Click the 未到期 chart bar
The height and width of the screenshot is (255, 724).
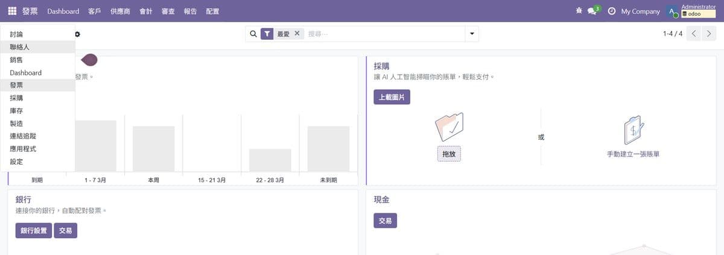[x=328, y=149]
